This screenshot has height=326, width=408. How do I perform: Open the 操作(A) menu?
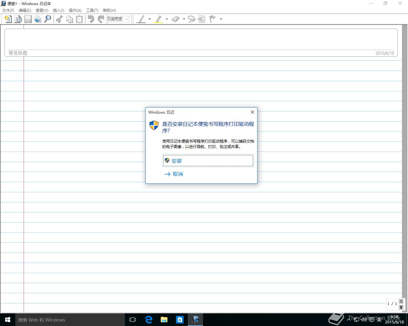coord(75,11)
